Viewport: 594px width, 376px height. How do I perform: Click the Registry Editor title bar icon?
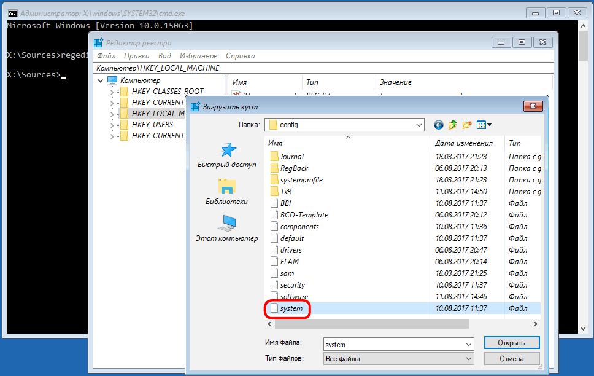99,43
